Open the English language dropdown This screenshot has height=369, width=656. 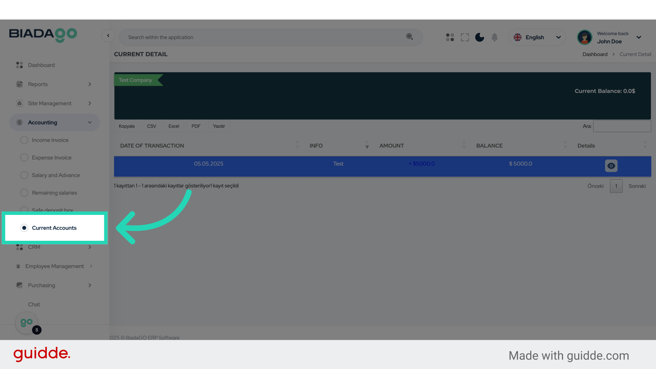[537, 37]
